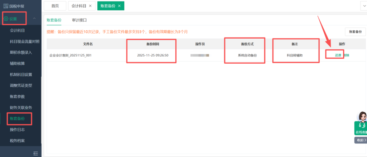Open the 在线客服 assistant avatar
This screenshot has width=367, height=157.
coord(362,118)
